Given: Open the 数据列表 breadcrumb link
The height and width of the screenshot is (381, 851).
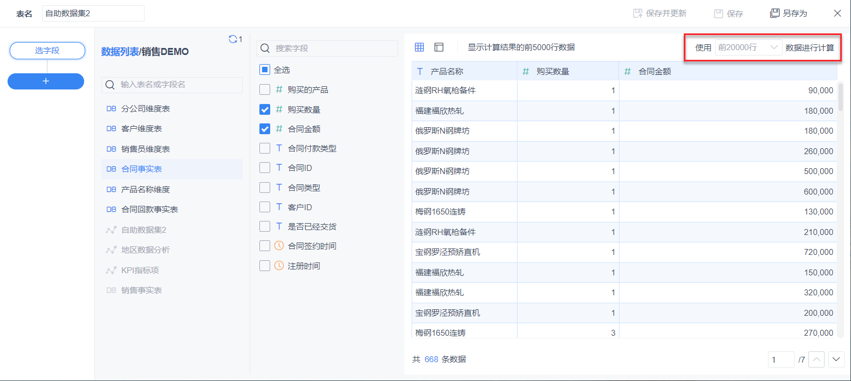Looking at the screenshot, I should [120, 52].
